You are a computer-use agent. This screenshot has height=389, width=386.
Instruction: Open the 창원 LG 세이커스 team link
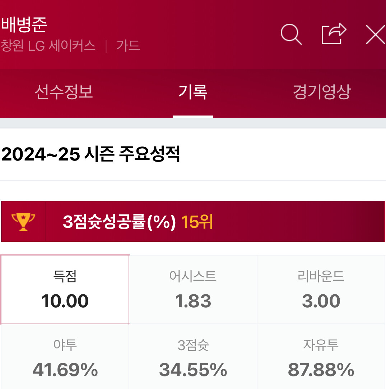pyautogui.click(x=48, y=46)
